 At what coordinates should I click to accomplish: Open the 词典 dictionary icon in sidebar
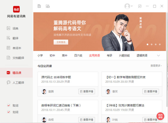point(8,28)
